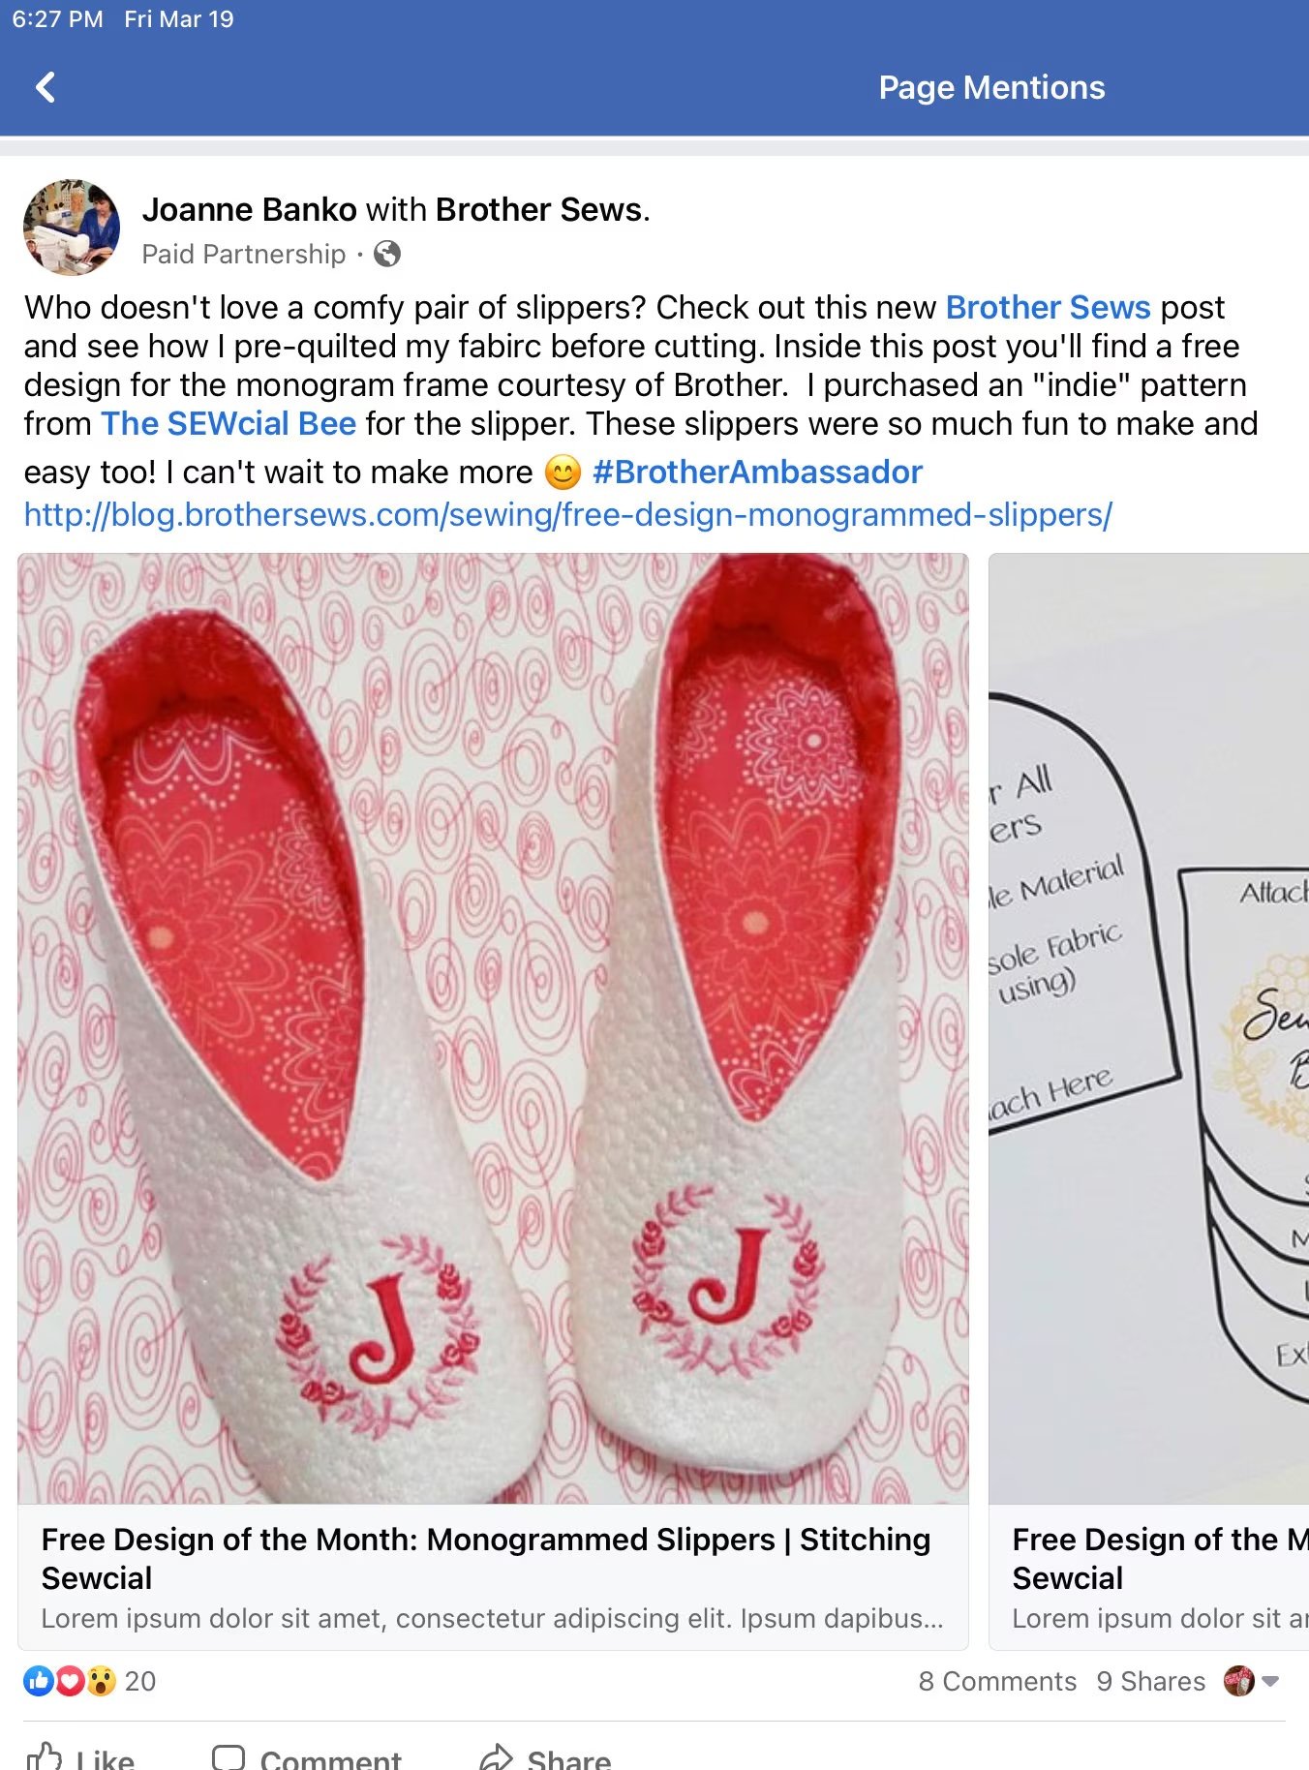Tap the blue like reaction icon
This screenshot has height=1770, width=1309.
pos(39,1681)
